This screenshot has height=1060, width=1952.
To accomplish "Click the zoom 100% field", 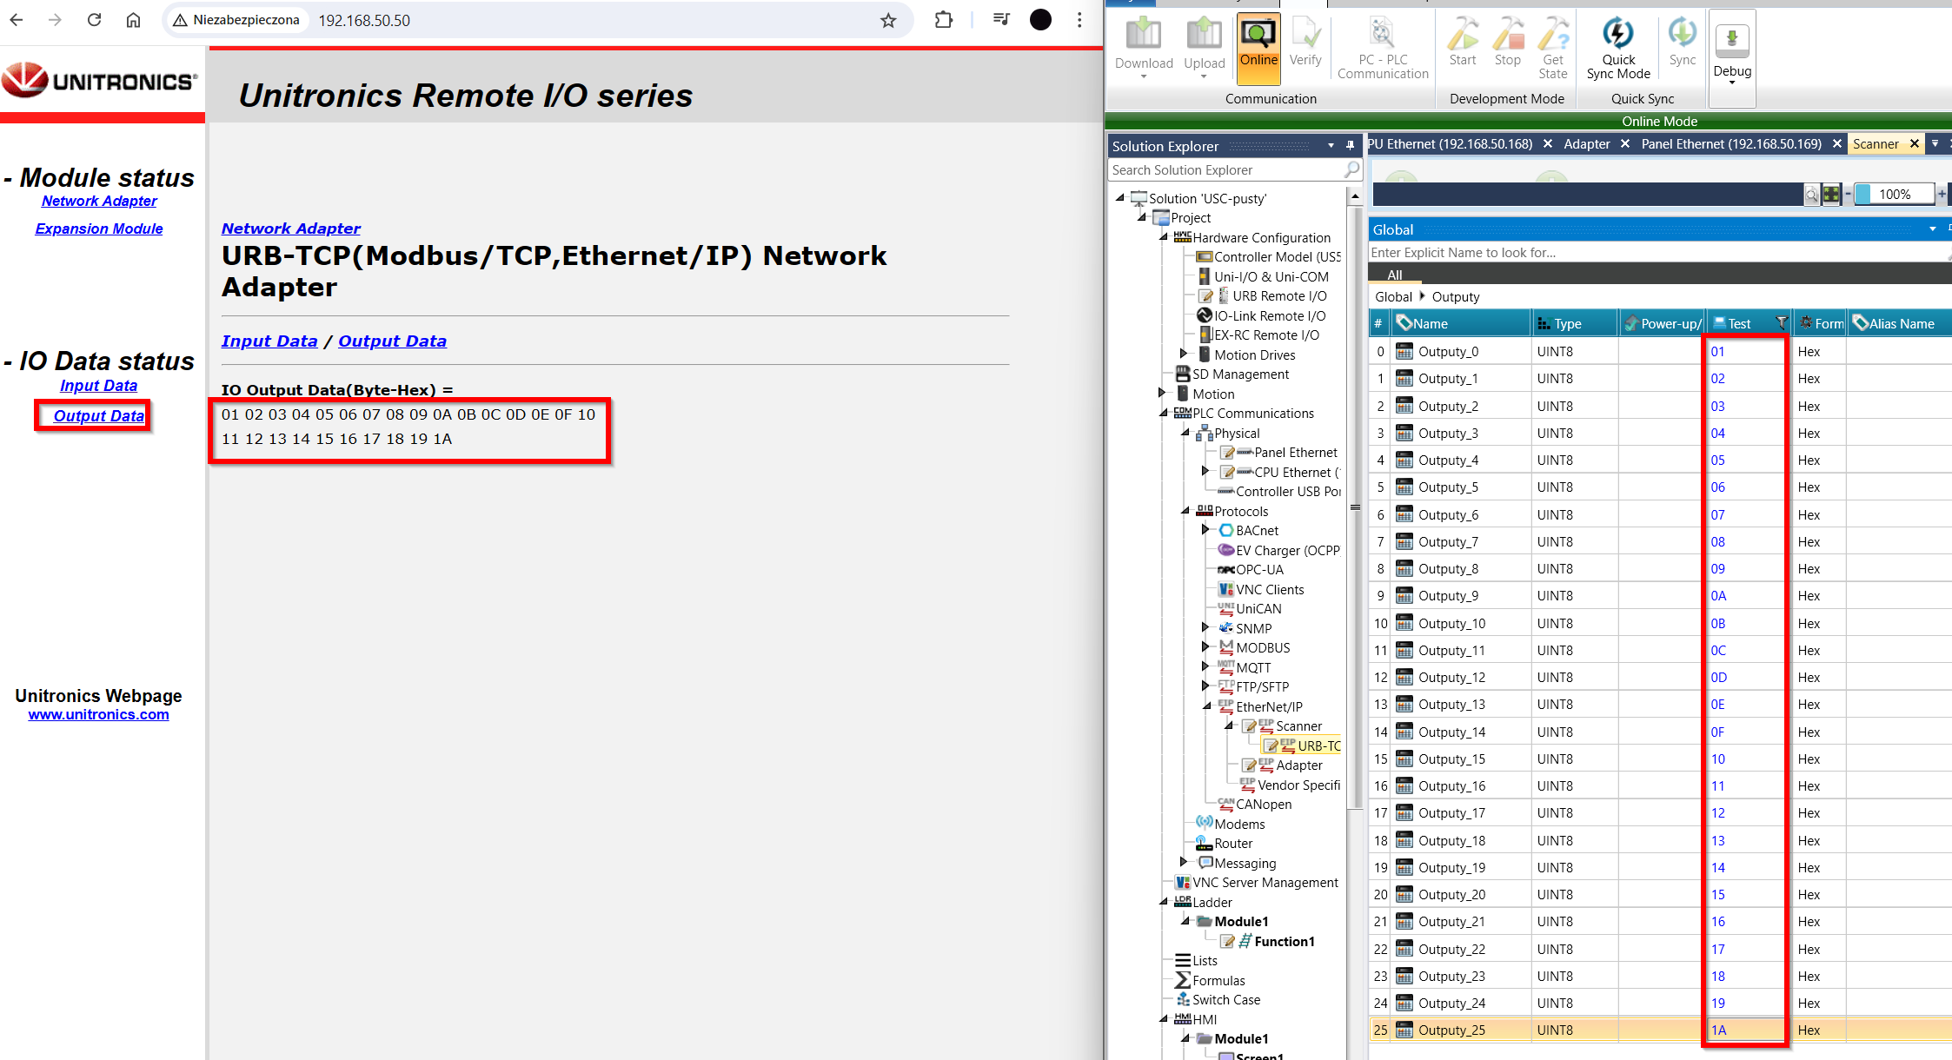I will tap(1895, 195).
